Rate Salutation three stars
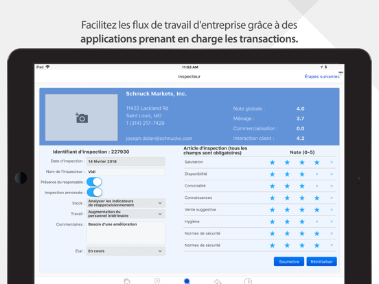 [x=302, y=163]
